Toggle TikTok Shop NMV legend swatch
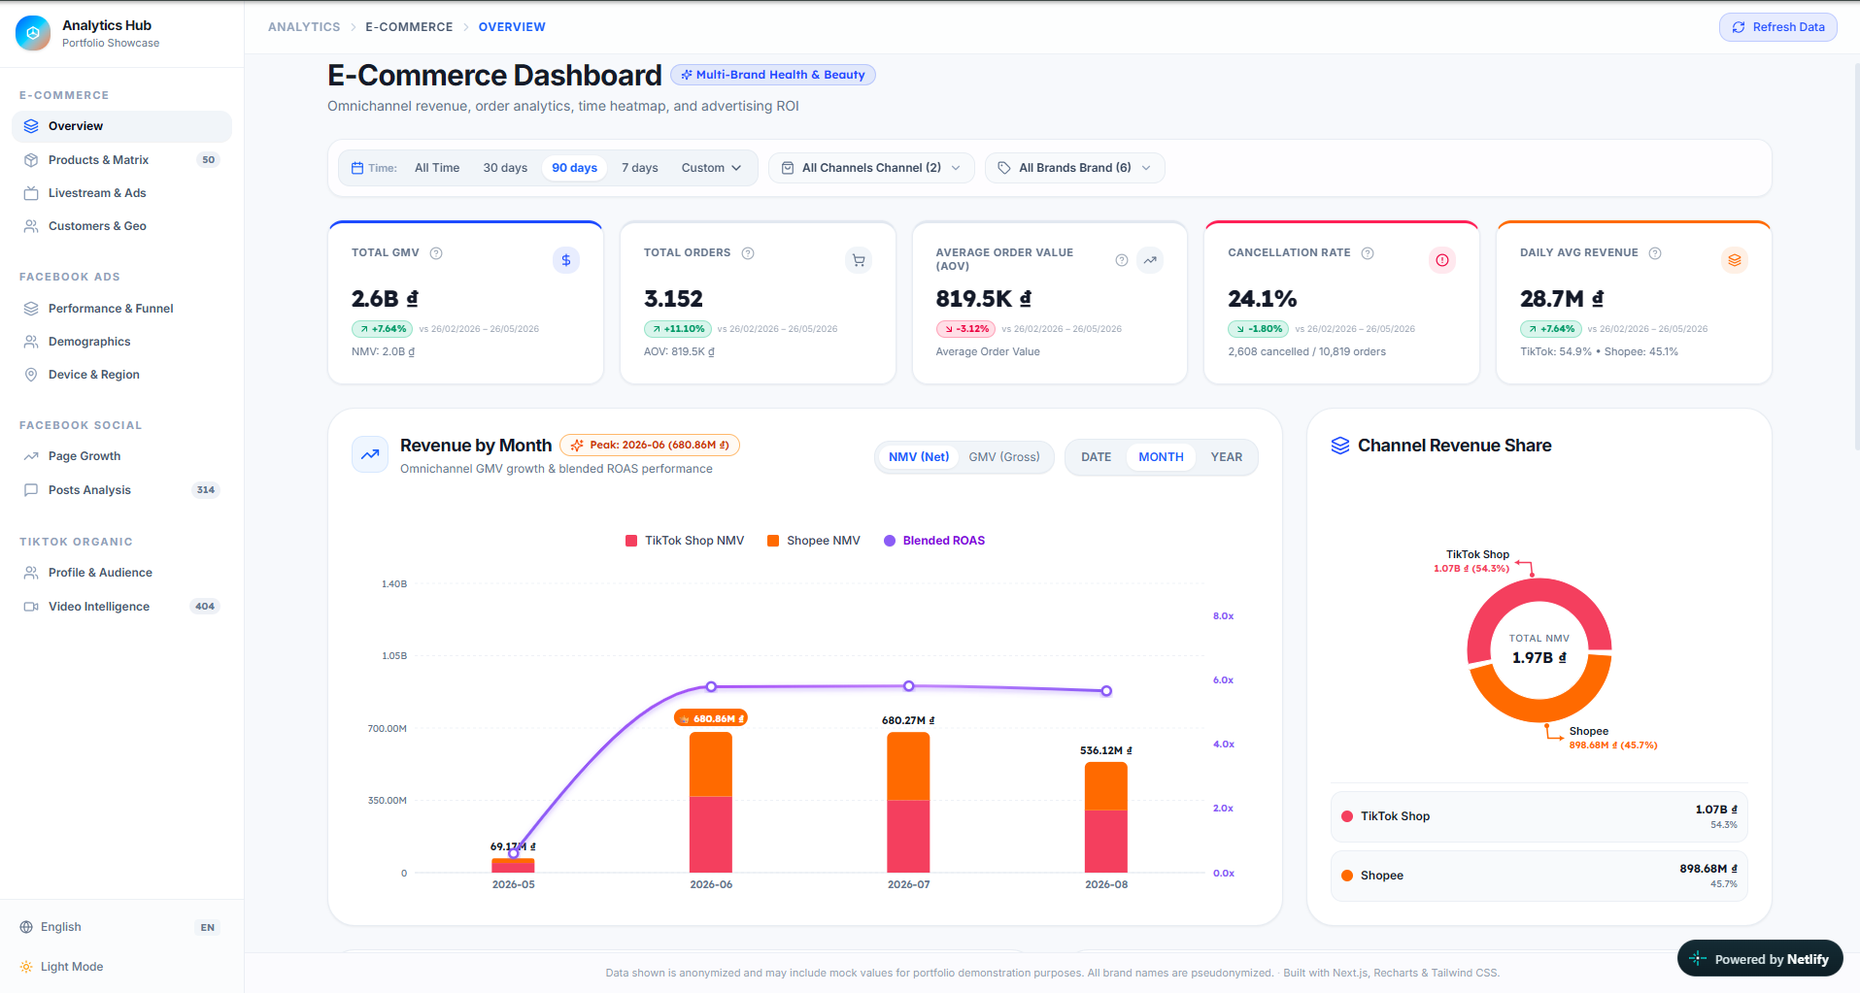The image size is (1860, 993). coord(631,541)
